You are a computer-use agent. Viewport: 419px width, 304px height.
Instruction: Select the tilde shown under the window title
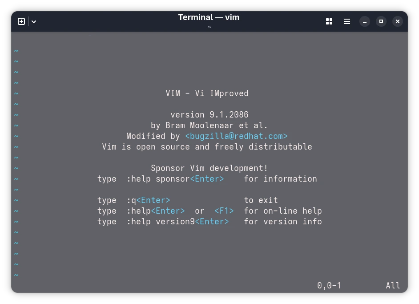tap(209, 27)
